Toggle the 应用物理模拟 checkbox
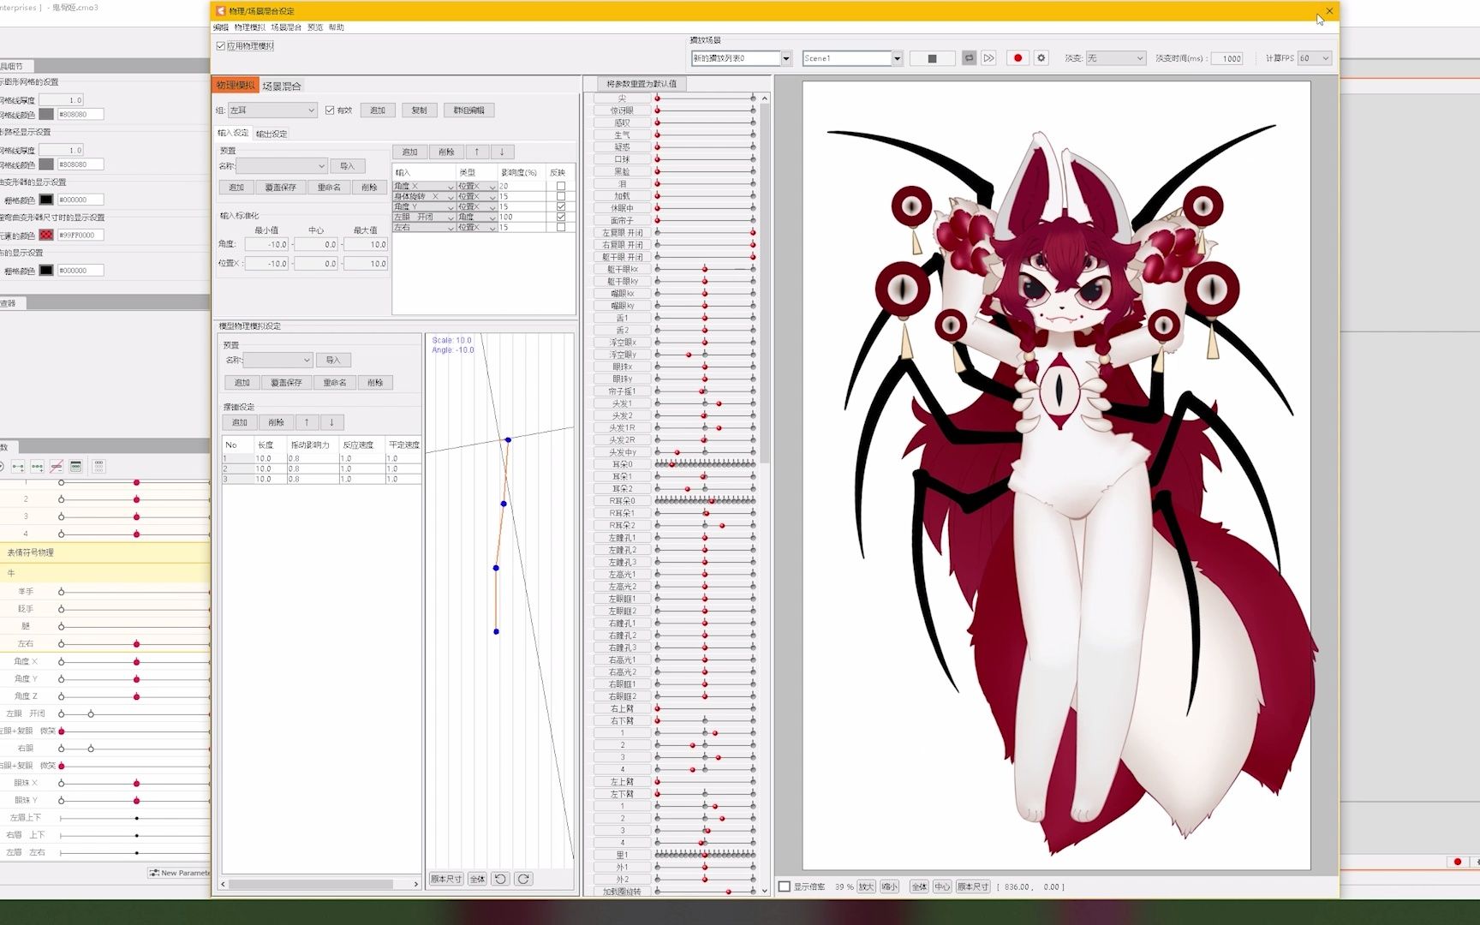The height and width of the screenshot is (925, 1480). (x=221, y=46)
